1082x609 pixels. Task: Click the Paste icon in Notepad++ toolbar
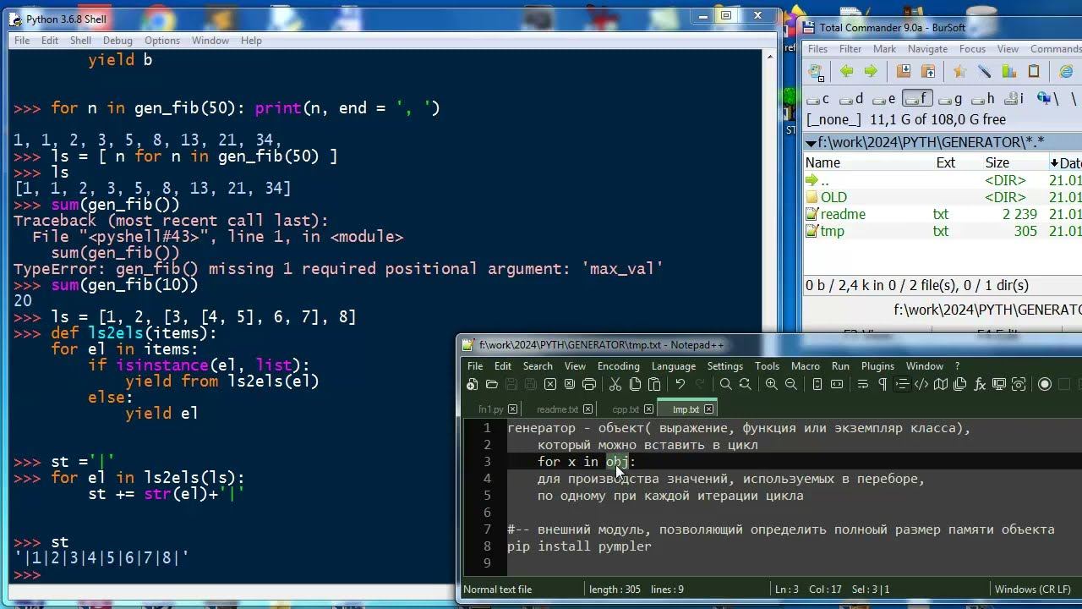click(x=654, y=384)
